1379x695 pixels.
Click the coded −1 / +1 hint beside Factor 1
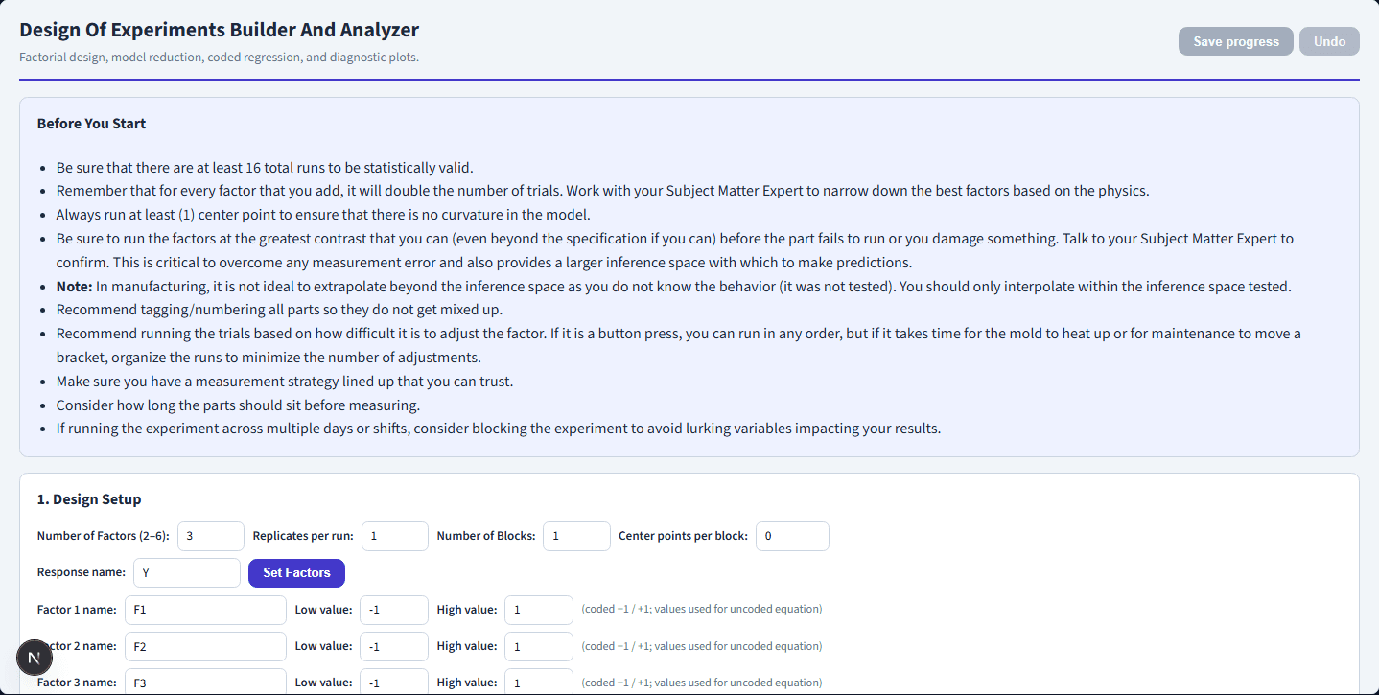(702, 610)
